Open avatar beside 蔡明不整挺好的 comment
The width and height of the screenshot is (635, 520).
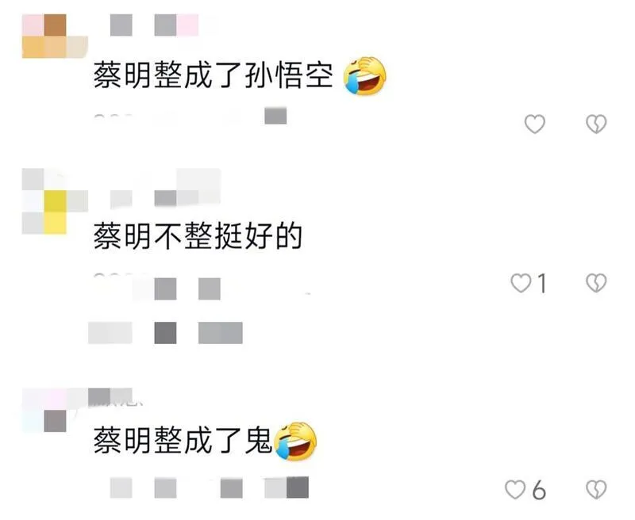pos(55,201)
